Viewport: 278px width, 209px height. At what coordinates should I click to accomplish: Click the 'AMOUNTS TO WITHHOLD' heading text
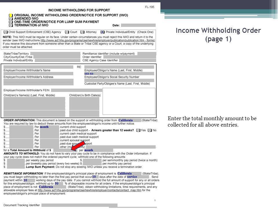point(22,154)
